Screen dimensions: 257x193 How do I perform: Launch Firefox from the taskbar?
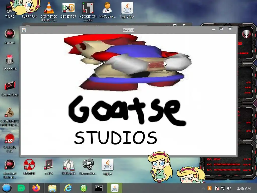36,188
